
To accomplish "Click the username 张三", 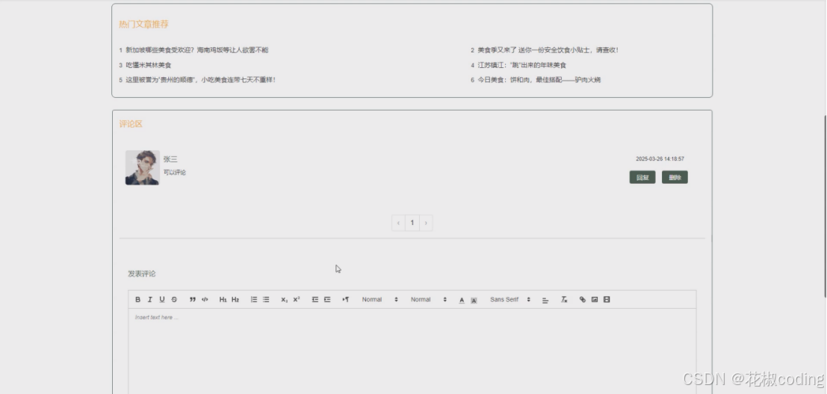I will click(170, 159).
